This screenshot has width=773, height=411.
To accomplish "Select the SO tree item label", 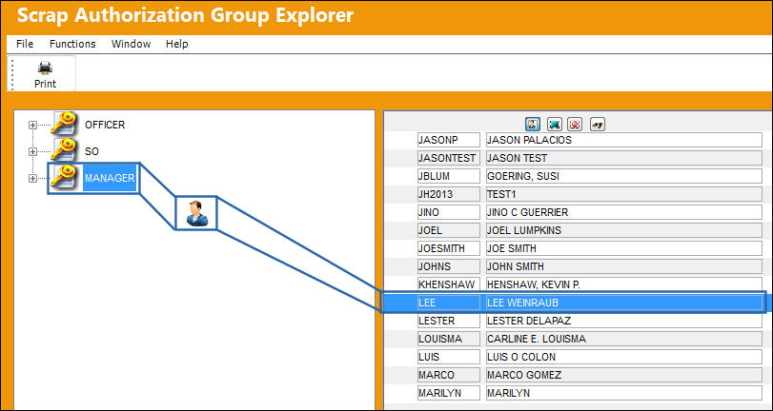I will [x=92, y=151].
